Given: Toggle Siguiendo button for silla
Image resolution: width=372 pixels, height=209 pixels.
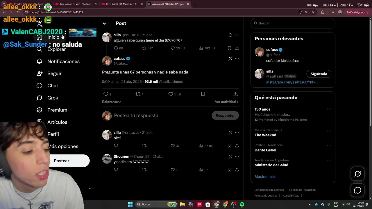Looking at the screenshot, I should pyautogui.click(x=319, y=74).
